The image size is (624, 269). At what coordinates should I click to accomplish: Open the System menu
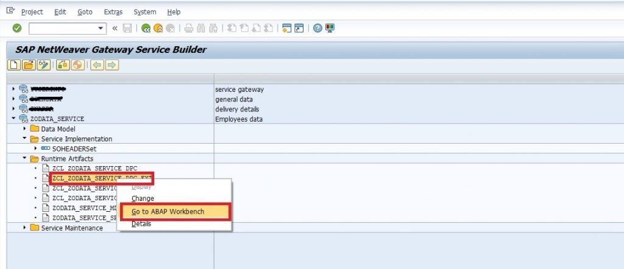coord(145,12)
